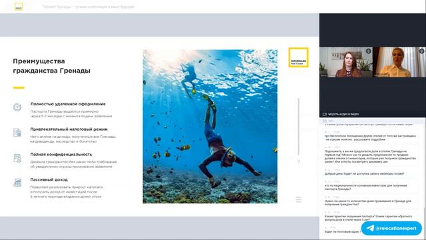Click 'Привлекательный налоговый режим' heading
Viewport: 426px width, 240px height.
69,129
